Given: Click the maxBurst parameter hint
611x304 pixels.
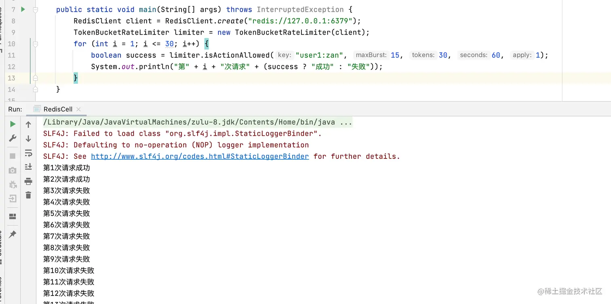Looking at the screenshot, I should coord(371,55).
